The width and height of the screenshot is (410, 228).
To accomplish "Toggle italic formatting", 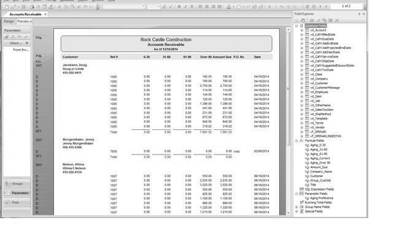I will coord(185,7).
